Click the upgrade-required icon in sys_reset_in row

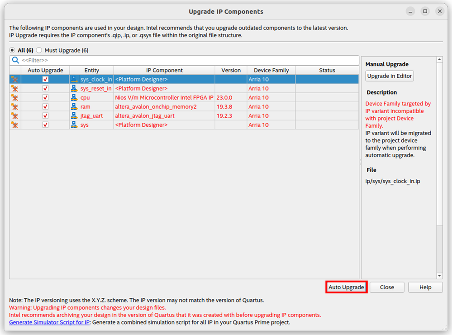[x=14, y=89]
